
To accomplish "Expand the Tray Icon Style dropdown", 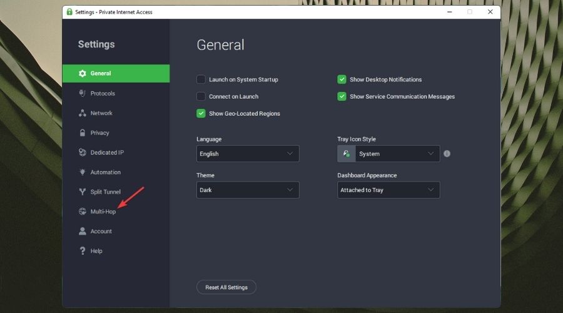I will tap(397, 153).
